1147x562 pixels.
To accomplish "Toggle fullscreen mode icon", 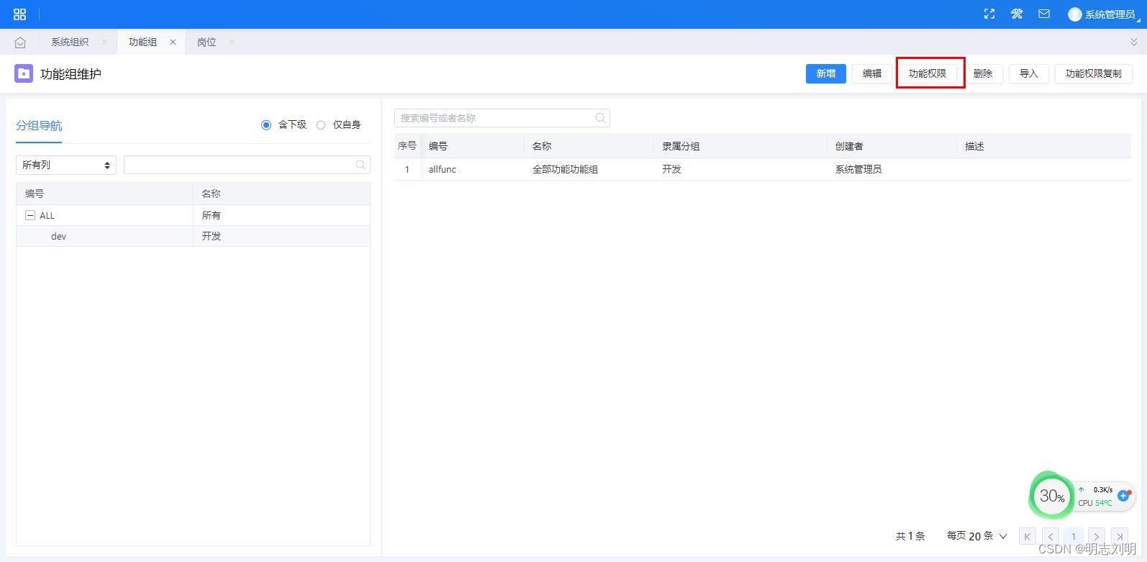I will pos(989,14).
